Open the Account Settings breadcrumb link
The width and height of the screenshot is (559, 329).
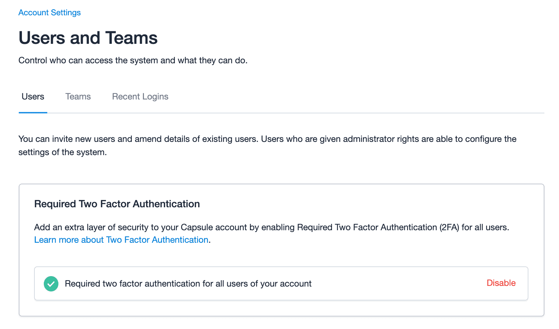coord(49,13)
